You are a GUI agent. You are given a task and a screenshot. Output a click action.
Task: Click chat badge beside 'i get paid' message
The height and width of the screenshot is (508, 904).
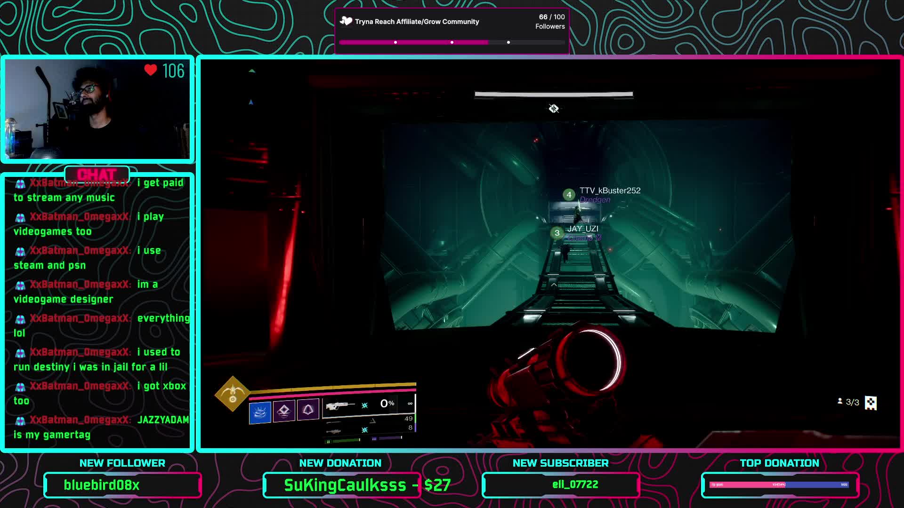20,183
